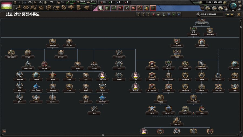Select the skull-winged focus in air branch
The height and width of the screenshot is (137, 243).
pos(53,97)
